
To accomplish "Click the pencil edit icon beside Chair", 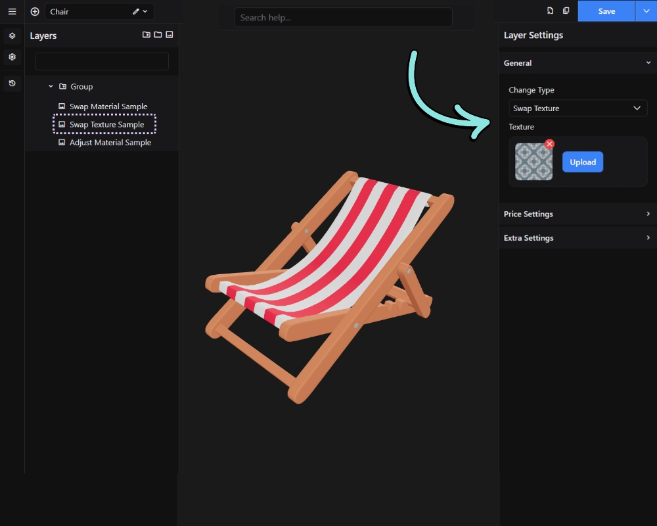I will [x=136, y=11].
